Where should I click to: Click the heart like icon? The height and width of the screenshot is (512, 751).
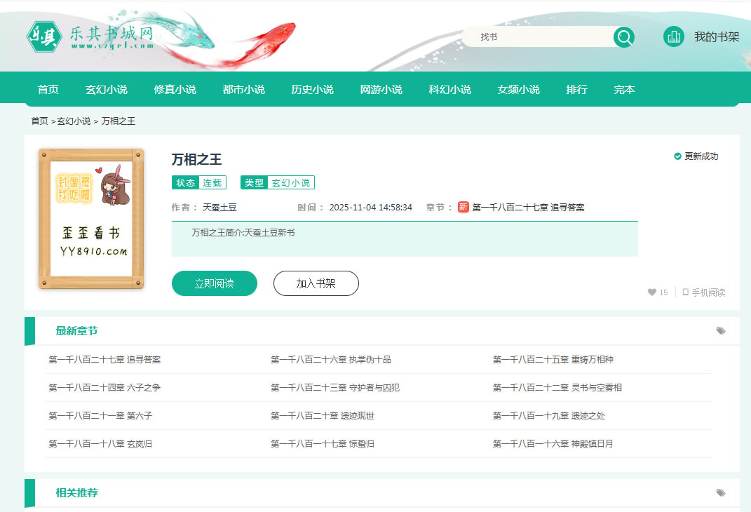click(651, 292)
